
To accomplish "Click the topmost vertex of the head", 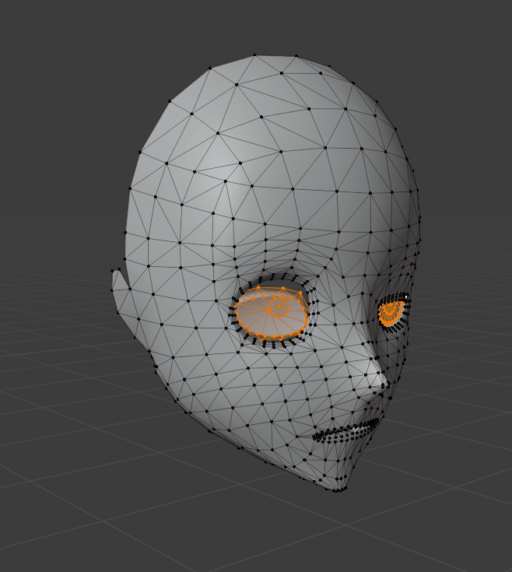I will pos(255,56).
